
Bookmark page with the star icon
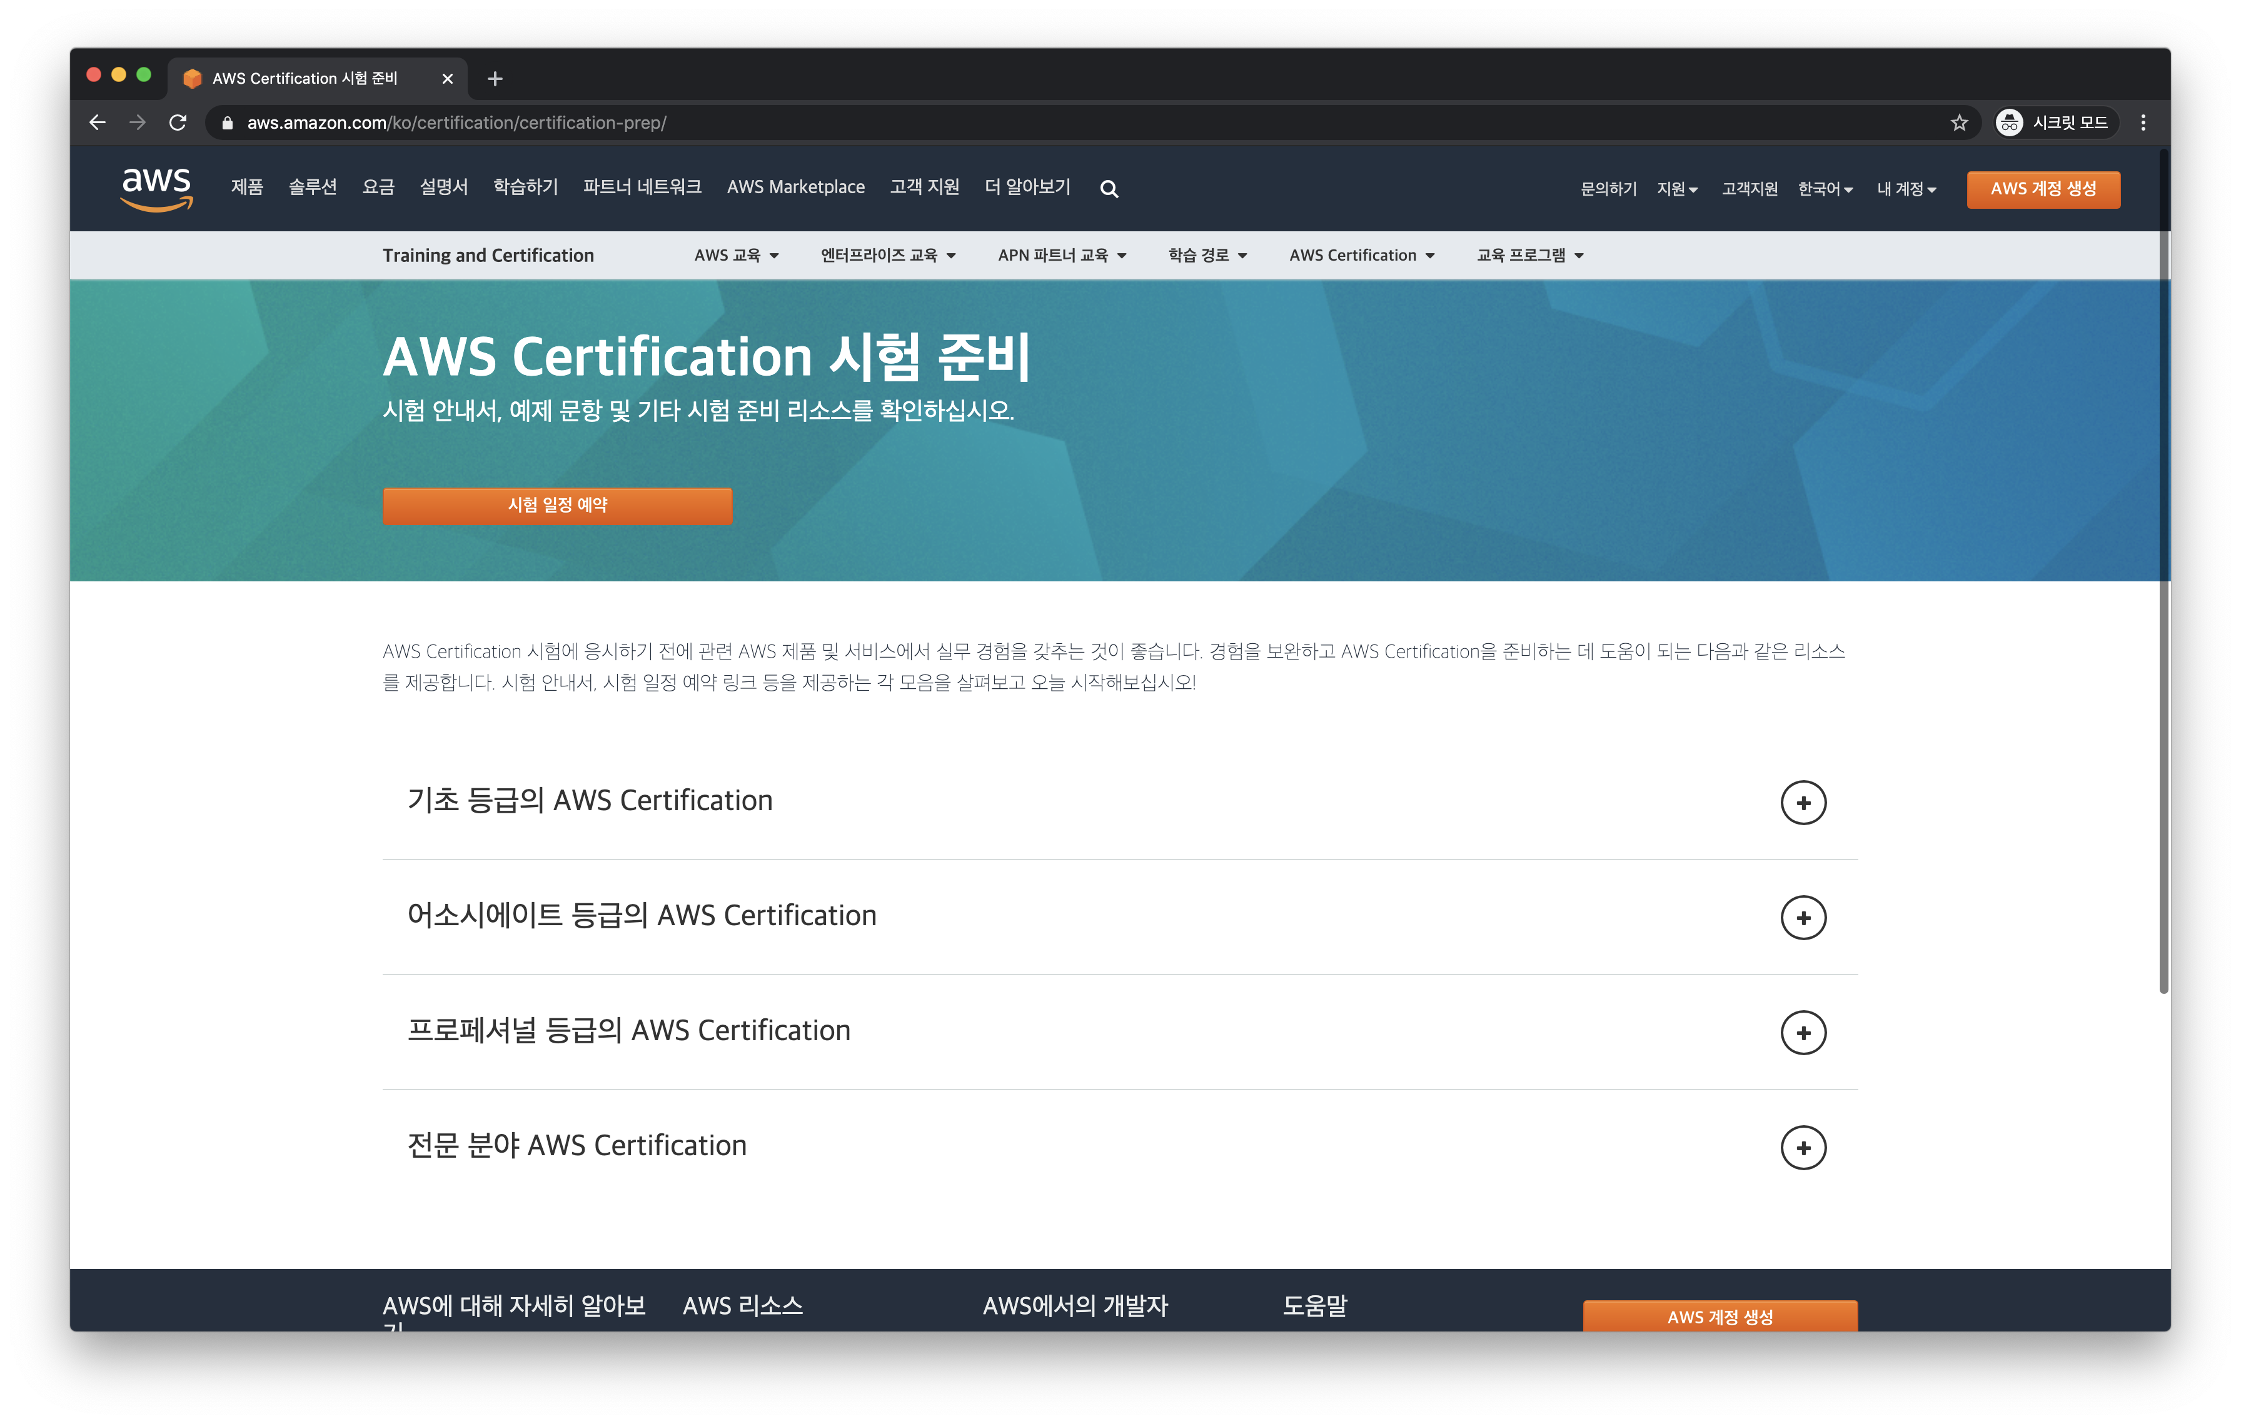click(1959, 123)
